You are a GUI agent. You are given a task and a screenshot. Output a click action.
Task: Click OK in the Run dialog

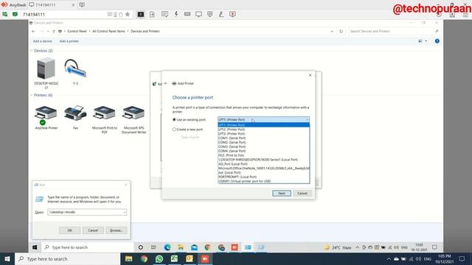[x=69, y=230]
